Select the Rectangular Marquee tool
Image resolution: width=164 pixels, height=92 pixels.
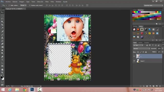[2, 15]
